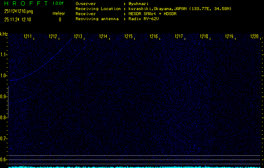264x168 pixels.
Task: Click the 0.7 frequency axis label
Action: [x=4, y=139]
